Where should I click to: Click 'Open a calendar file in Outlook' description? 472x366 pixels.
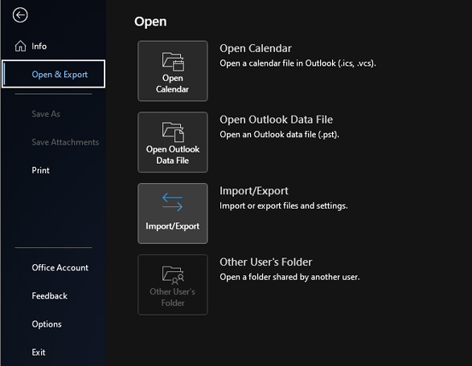click(298, 63)
